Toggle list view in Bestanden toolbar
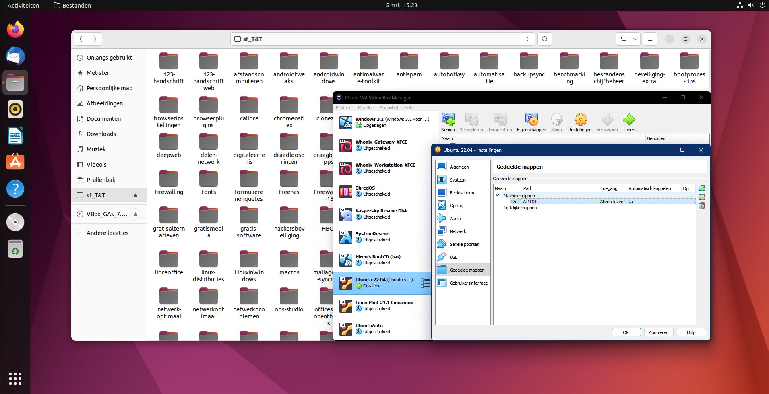769x394 pixels. click(623, 39)
